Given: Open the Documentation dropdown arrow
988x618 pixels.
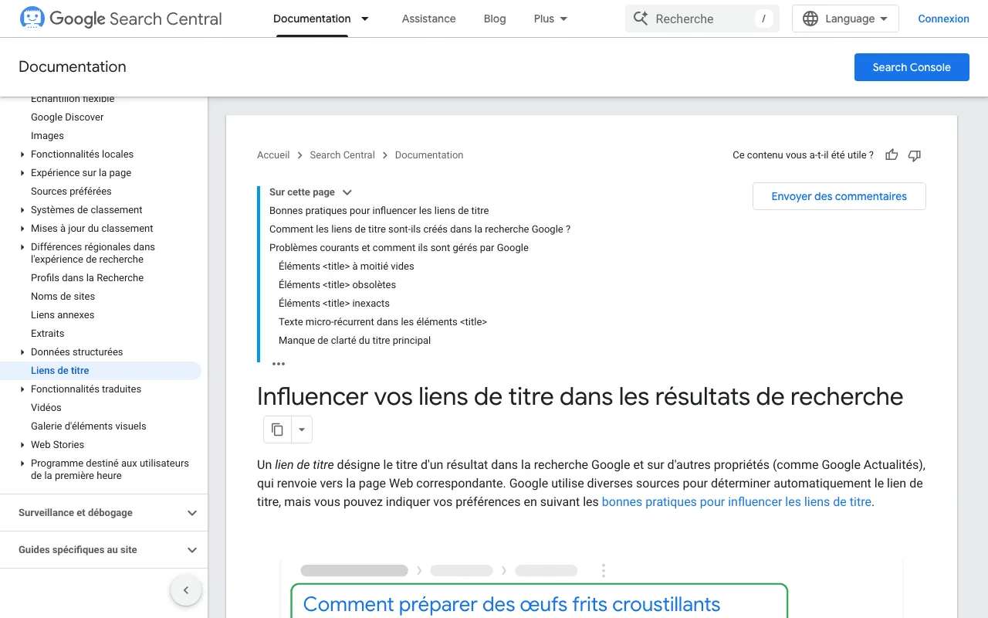Looking at the screenshot, I should pos(365,19).
